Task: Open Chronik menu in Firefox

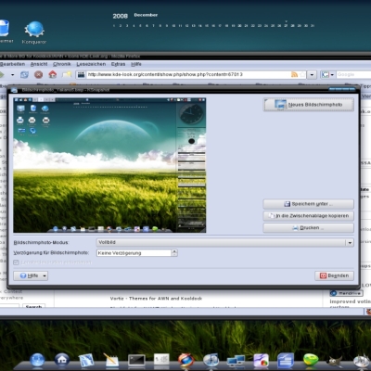Action: pos(62,64)
